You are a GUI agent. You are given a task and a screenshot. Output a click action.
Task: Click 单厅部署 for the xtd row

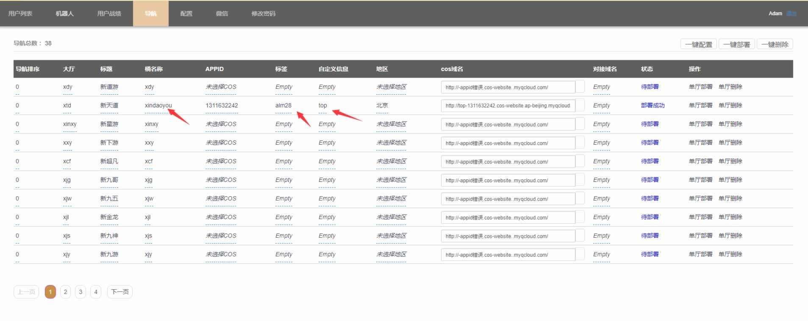point(700,106)
